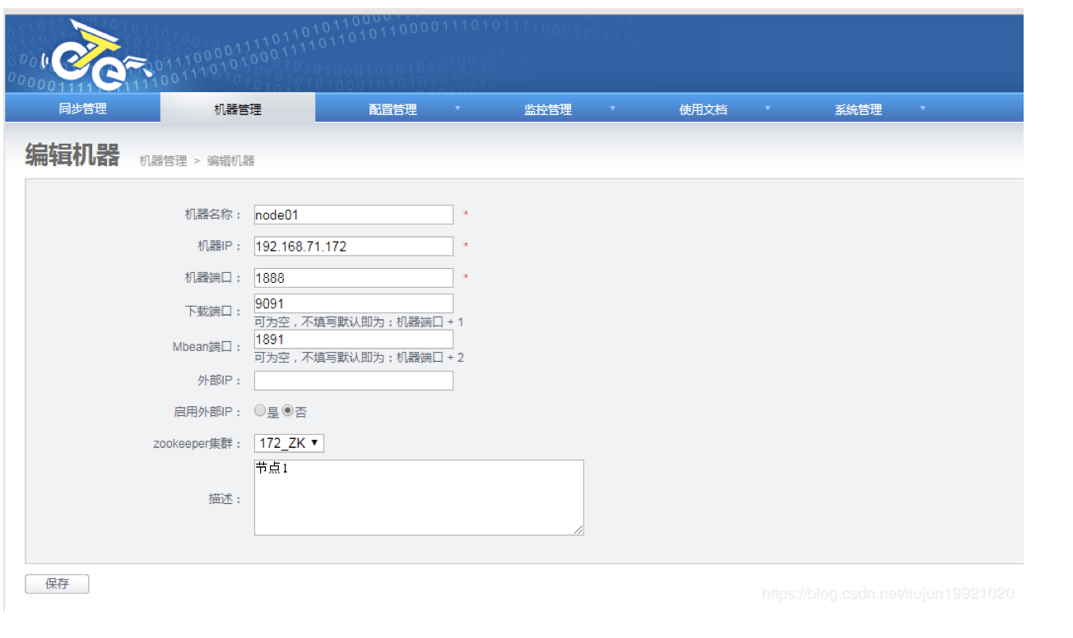Open the zookeeper集群 selector showing 172_ZK
This screenshot has height=638, width=1073.
[x=288, y=442]
